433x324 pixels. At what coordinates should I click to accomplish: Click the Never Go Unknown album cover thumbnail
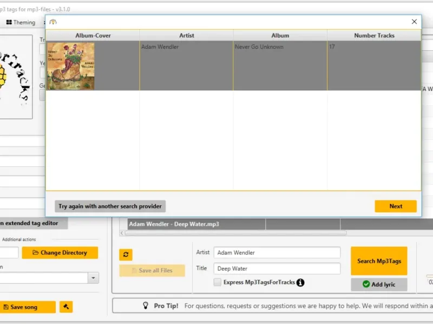[71, 66]
